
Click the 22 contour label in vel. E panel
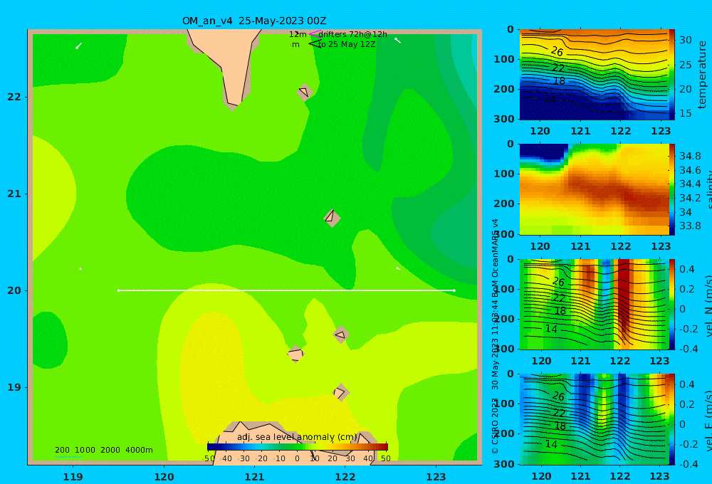point(559,413)
